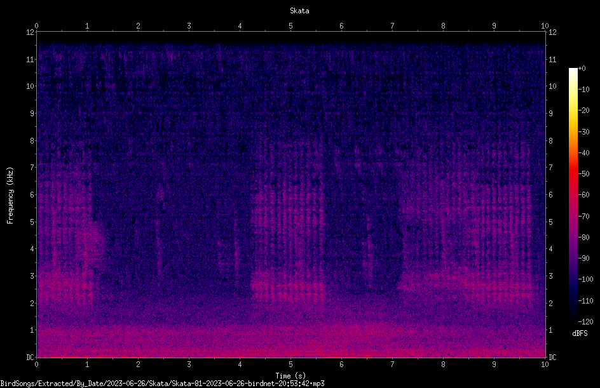This screenshot has width=600, height=388.
Task: Click "5" on the bottom time axis
Action: pyautogui.click(x=291, y=365)
